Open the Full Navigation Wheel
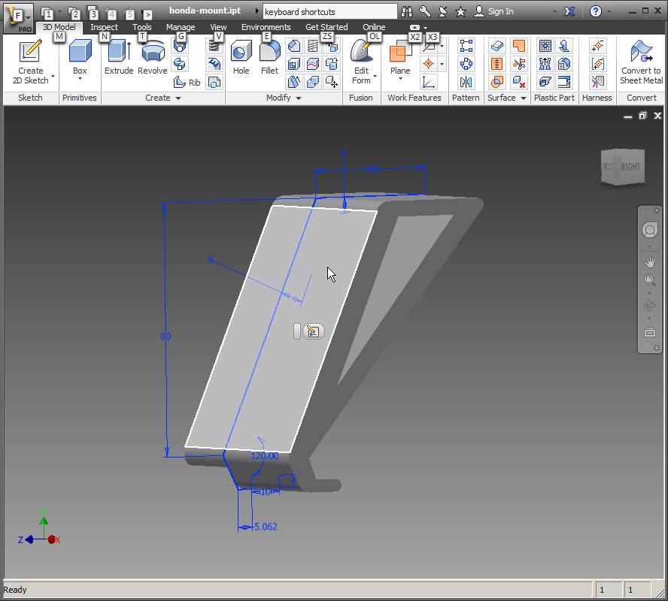Viewport: 668px width, 601px height. pyautogui.click(x=650, y=231)
